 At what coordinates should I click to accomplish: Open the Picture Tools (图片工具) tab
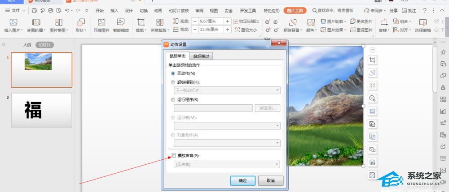click(295, 11)
